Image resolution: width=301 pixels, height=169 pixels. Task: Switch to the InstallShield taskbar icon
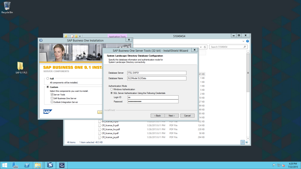pyautogui.click(x=62, y=165)
